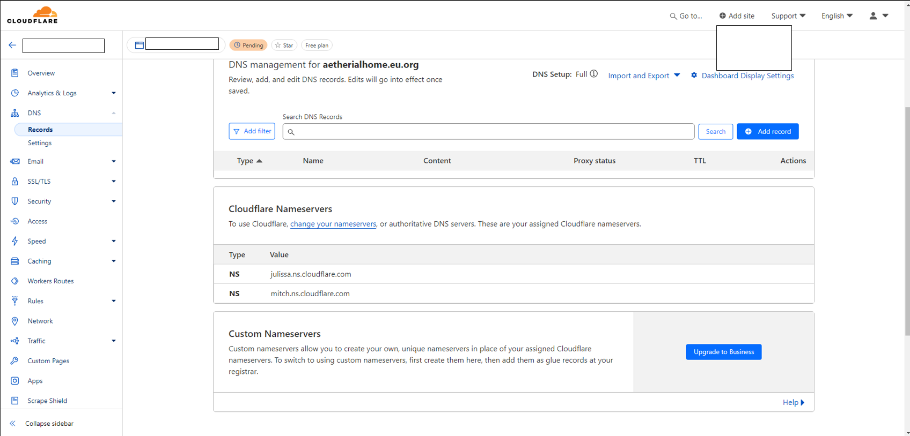Click the Access icon in sidebar

(x=15, y=221)
